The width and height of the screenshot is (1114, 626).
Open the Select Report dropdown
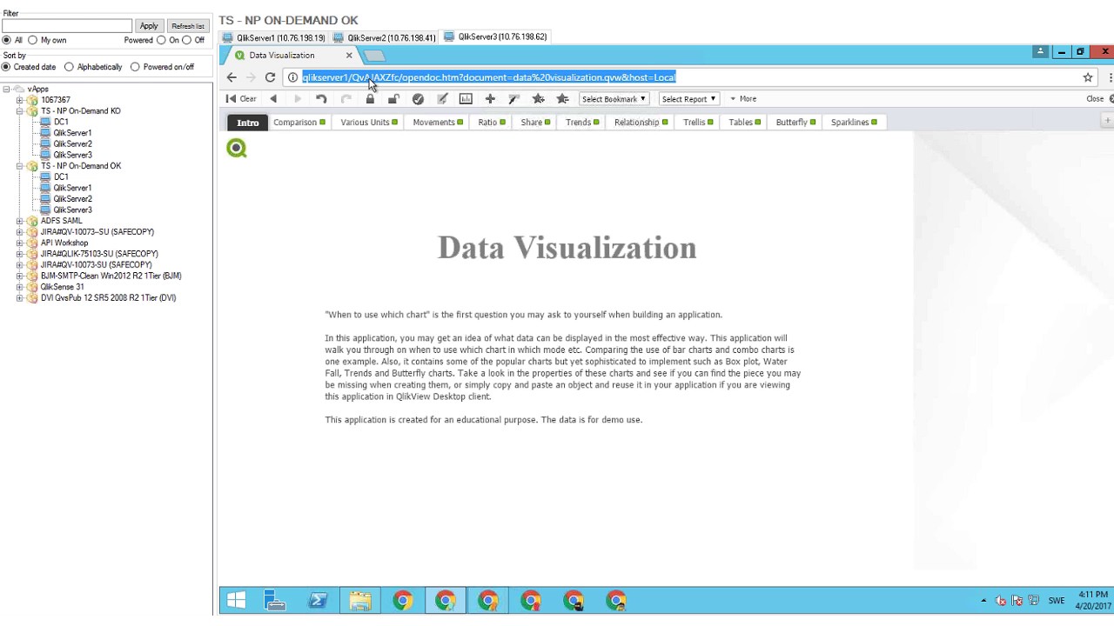(x=688, y=99)
